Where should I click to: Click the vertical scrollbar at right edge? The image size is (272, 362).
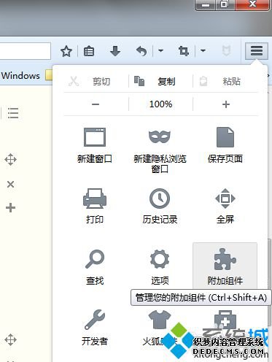(x=270, y=282)
